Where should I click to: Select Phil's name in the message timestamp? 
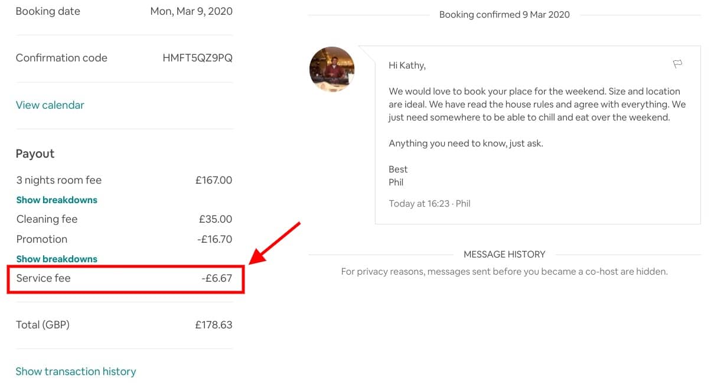tap(464, 203)
